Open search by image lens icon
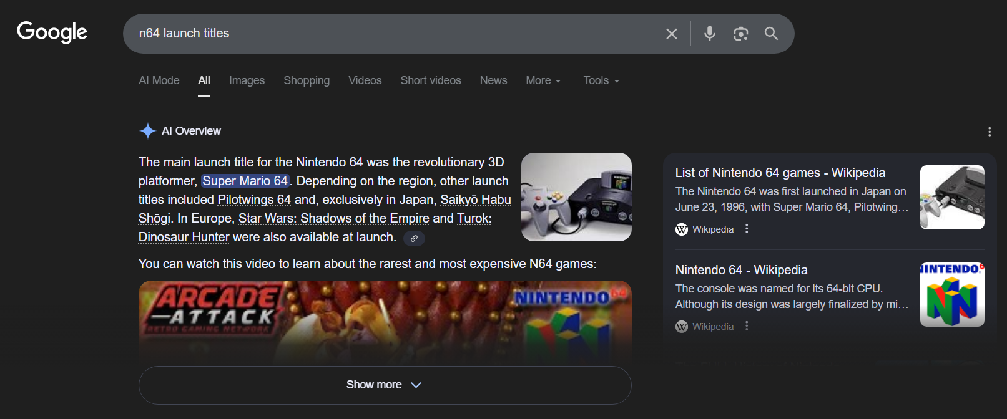The height and width of the screenshot is (419, 1007). (x=740, y=34)
